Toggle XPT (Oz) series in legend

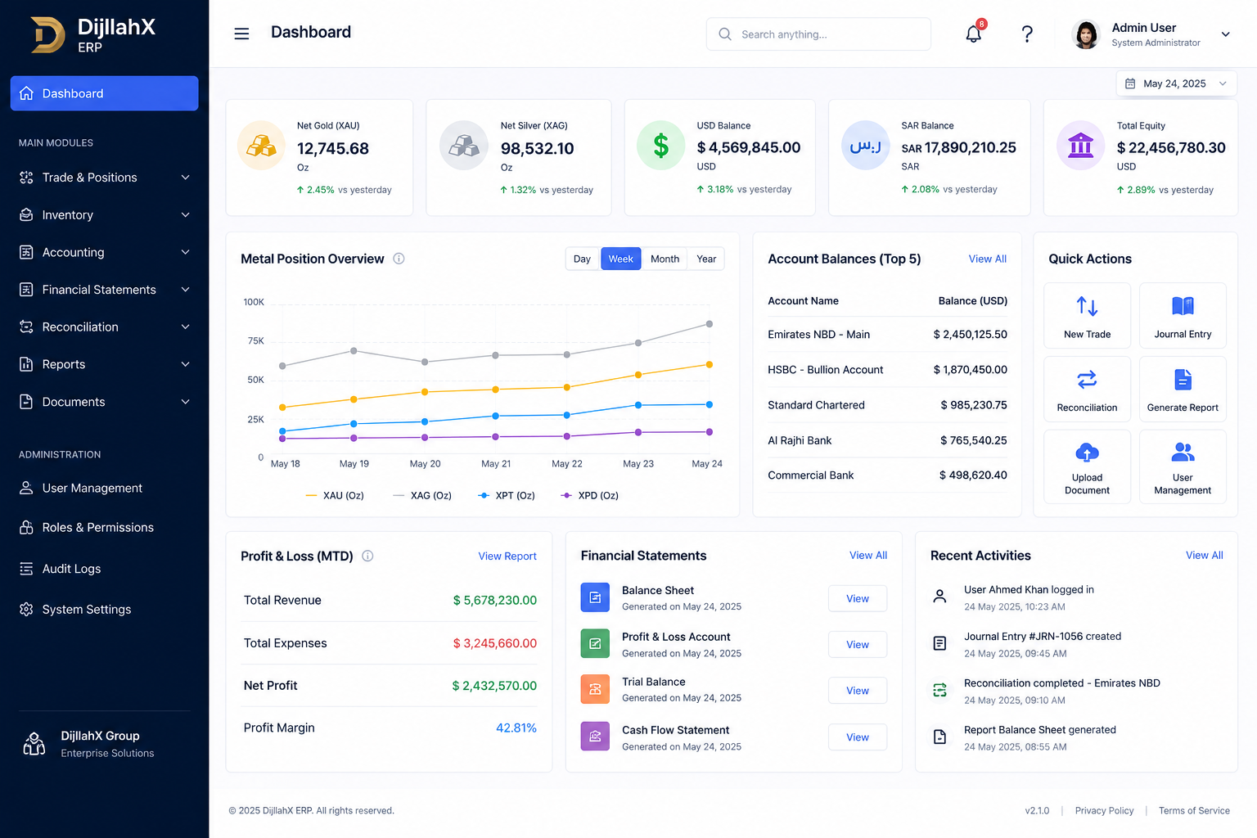(x=507, y=496)
